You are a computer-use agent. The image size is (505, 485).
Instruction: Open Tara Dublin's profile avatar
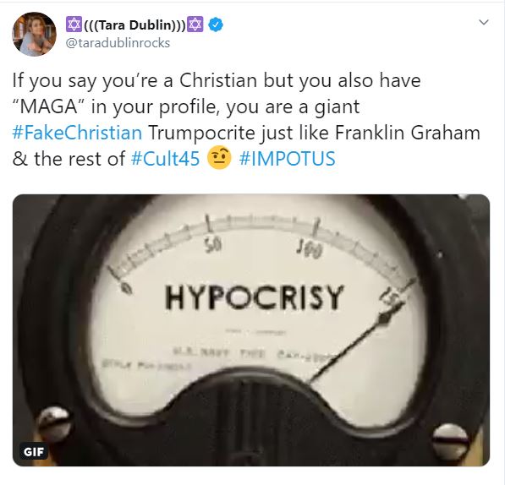pos(34,35)
